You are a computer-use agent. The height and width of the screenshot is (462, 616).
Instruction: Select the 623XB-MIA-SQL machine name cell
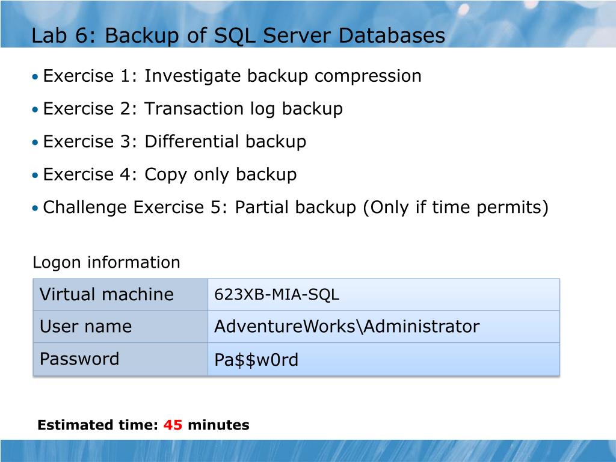click(x=384, y=295)
